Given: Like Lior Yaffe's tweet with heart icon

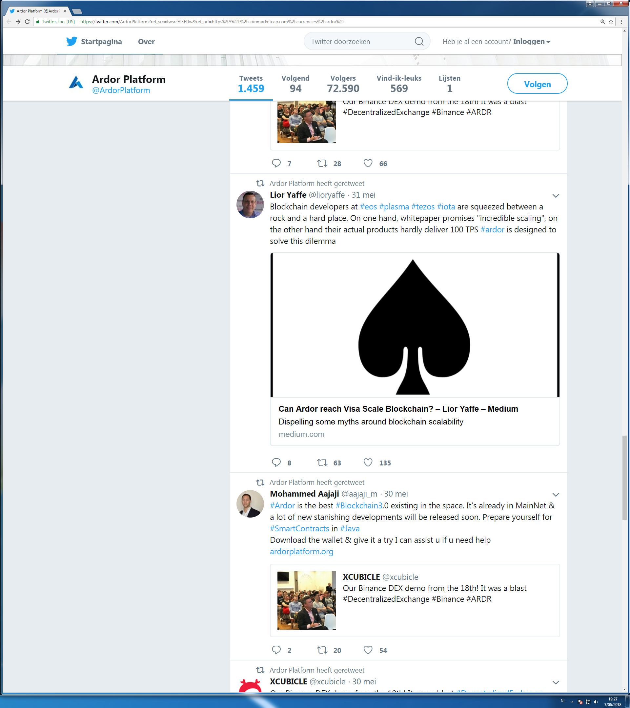Looking at the screenshot, I should coord(368,462).
